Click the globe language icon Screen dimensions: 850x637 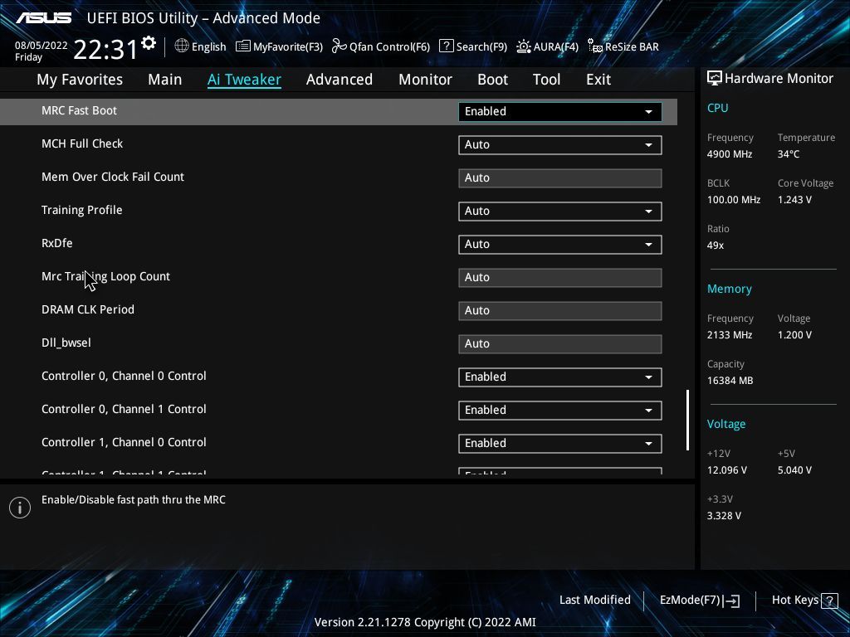click(182, 46)
